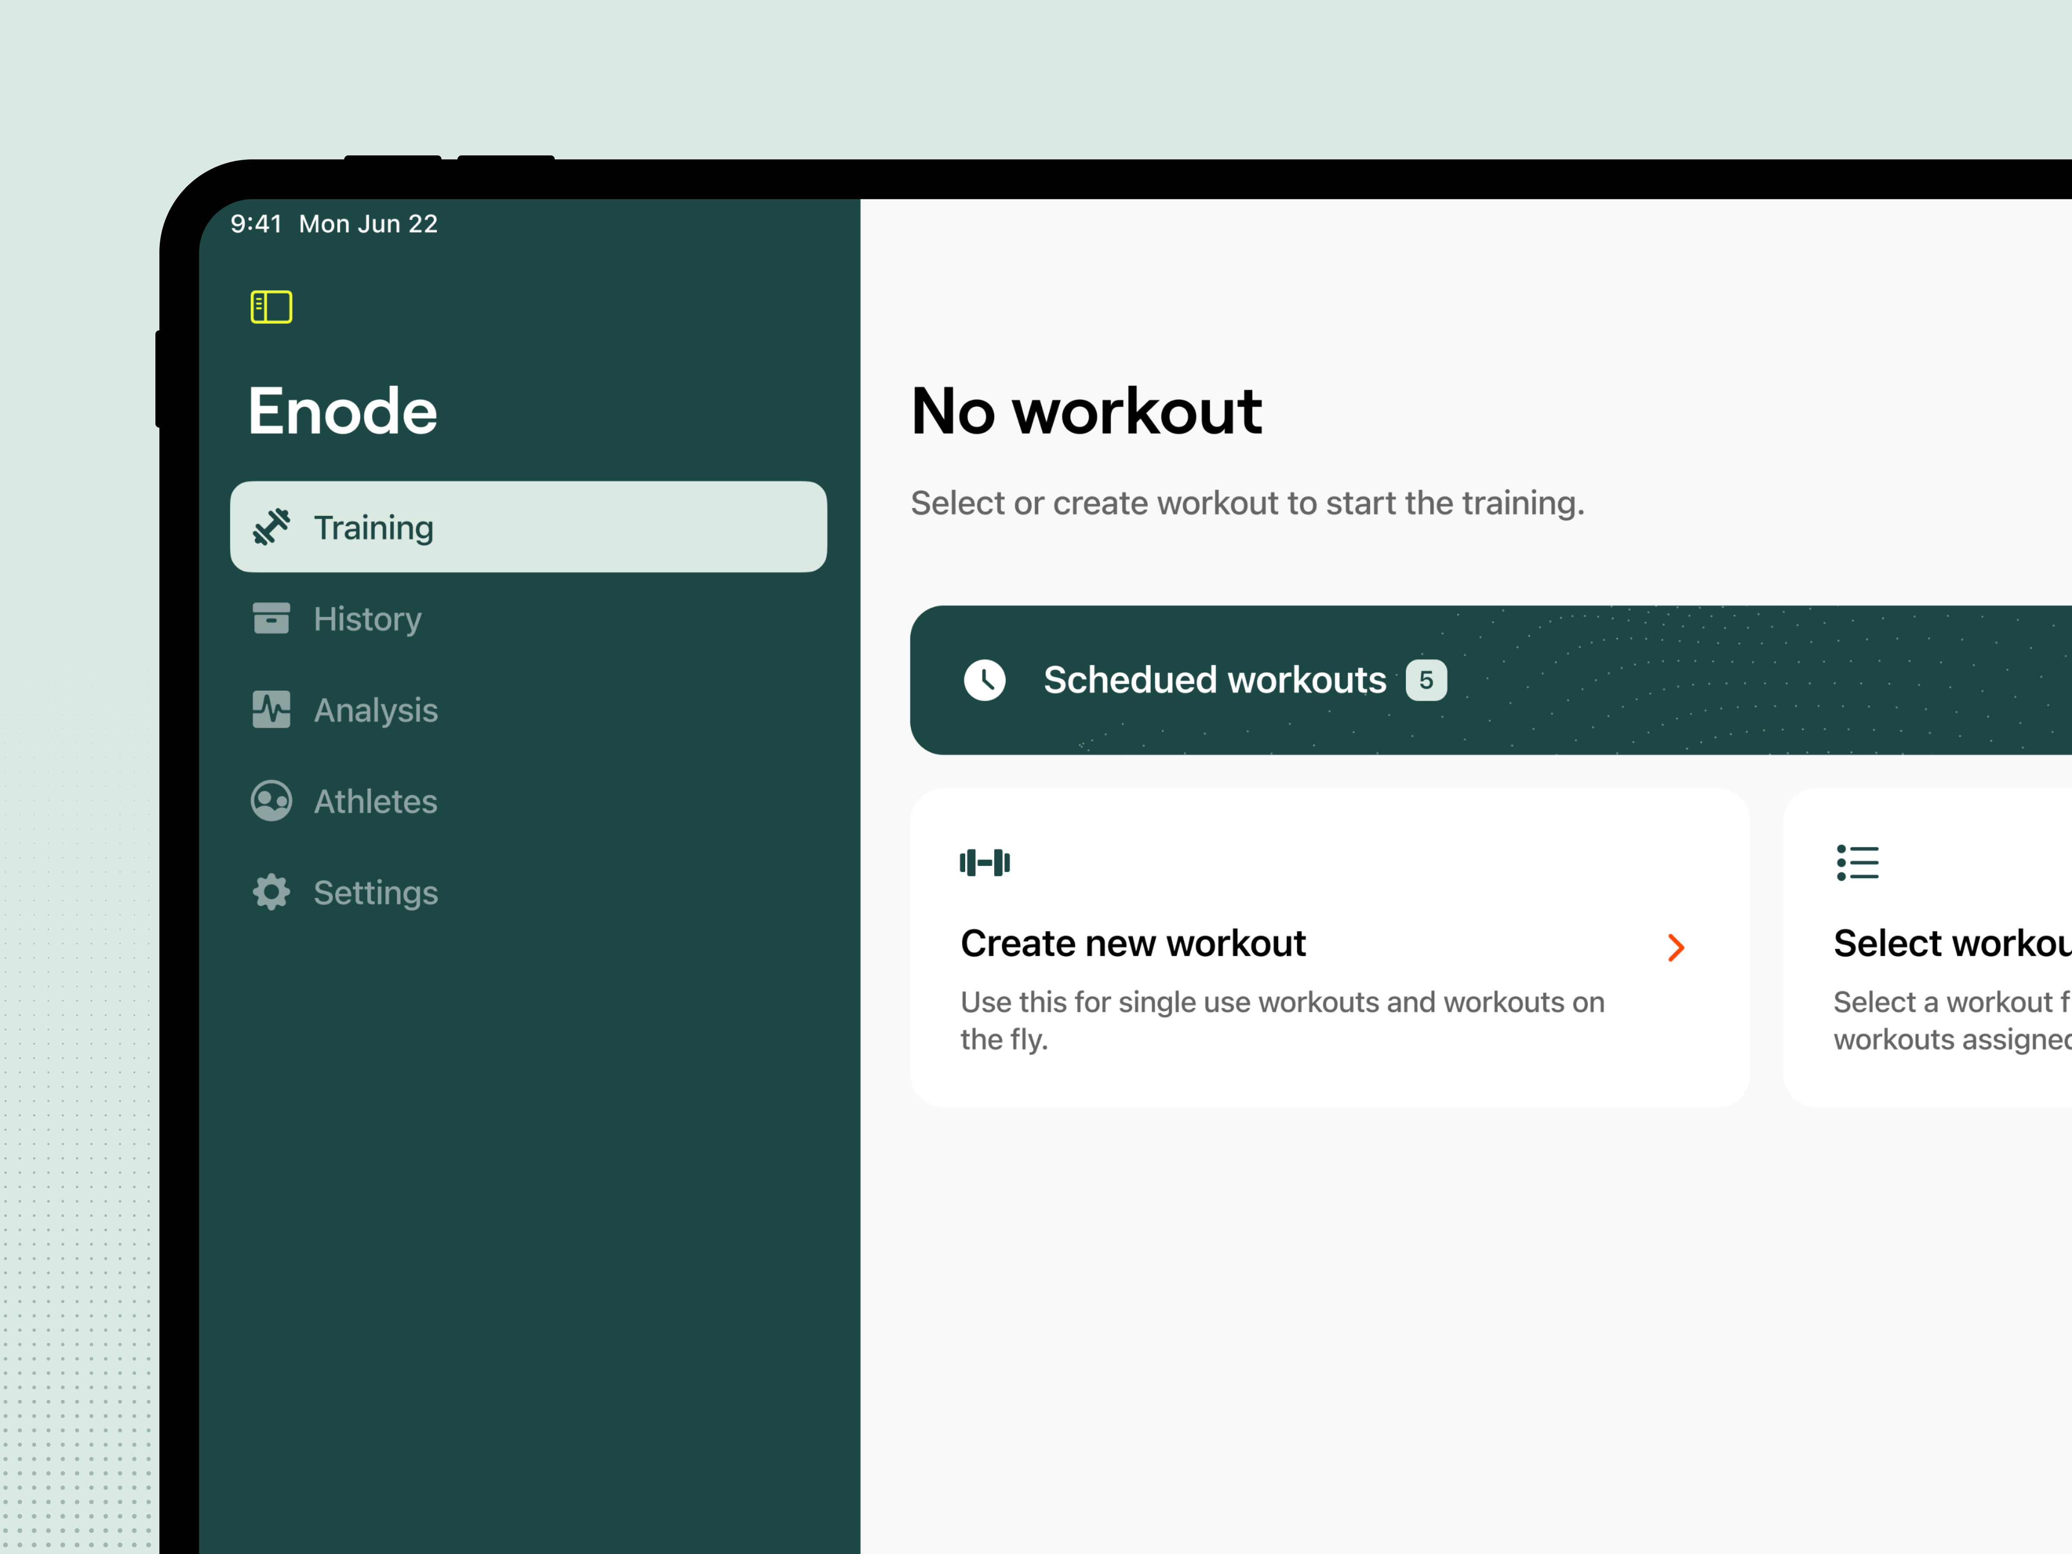Screen dimensions: 2072x1554
Task: Open the Settings page
Action: (376, 893)
